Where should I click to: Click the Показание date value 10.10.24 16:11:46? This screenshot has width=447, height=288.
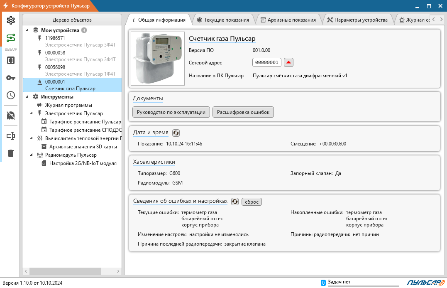(184, 143)
